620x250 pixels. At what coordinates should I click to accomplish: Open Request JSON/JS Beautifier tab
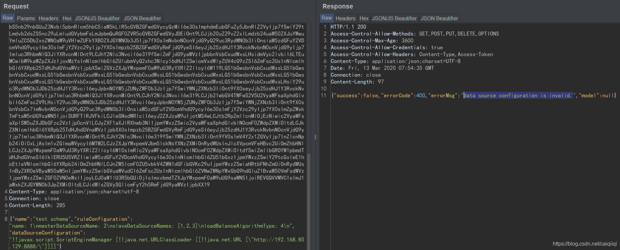[97, 18]
